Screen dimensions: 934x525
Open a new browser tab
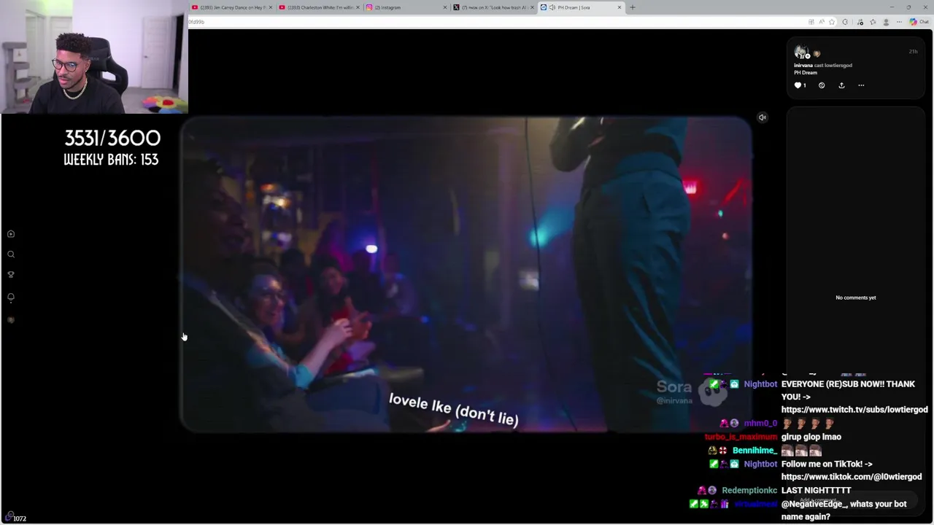(633, 7)
